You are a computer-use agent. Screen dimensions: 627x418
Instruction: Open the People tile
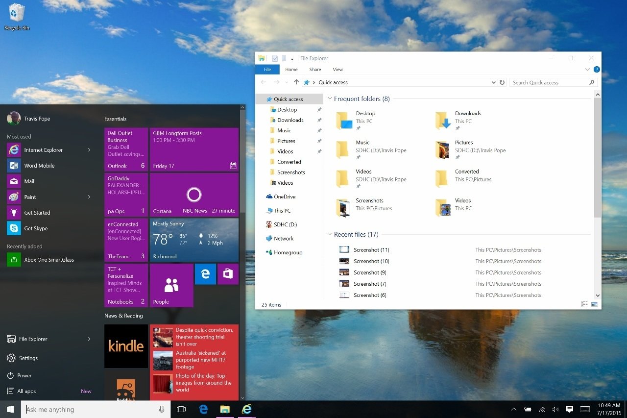pos(171,285)
